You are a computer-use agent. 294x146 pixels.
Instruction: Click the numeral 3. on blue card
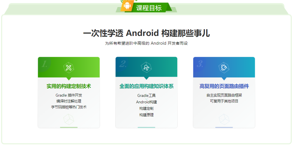pos(200,64)
